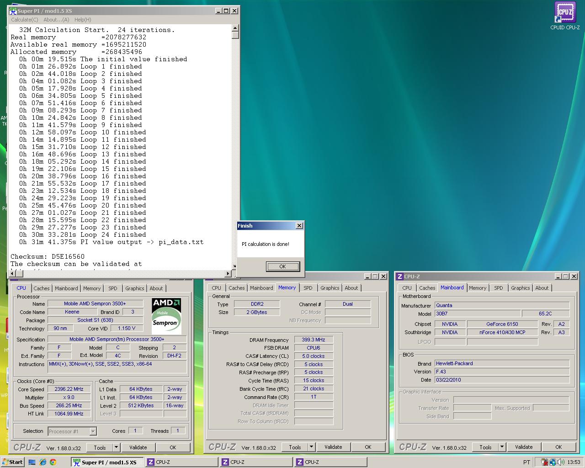Launch Internet Explorer from quick launch
The image size is (585, 468).
coord(43,462)
